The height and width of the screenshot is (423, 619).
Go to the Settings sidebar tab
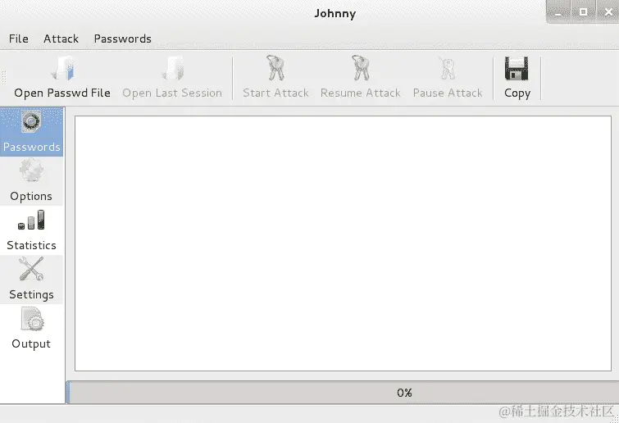pos(32,280)
